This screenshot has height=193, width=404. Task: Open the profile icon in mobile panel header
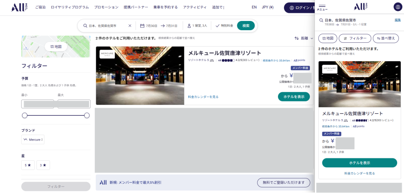[398, 7]
